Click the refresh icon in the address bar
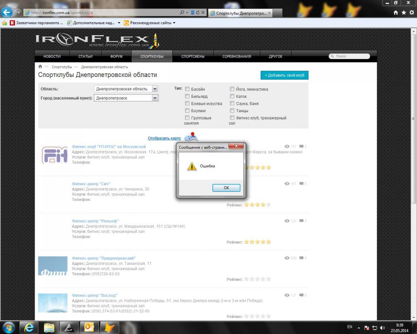 [x=198, y=13]
